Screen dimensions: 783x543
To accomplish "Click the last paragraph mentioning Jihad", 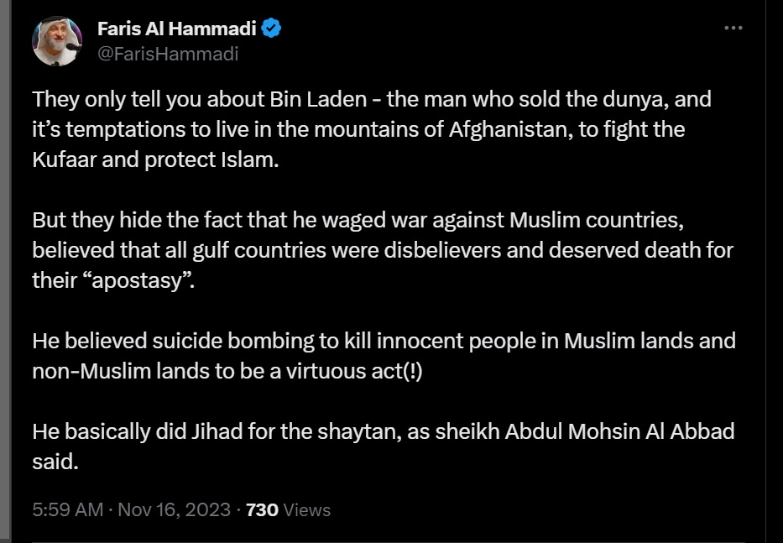I will coord(383,446).
